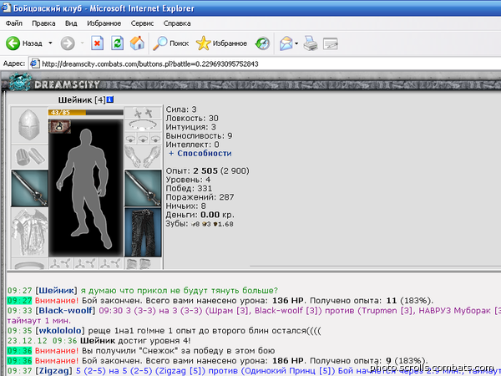
Task: Open the Сервис menu
Action: coord(142,23)
